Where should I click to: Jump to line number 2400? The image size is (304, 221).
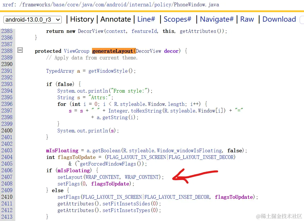[7, 130]
